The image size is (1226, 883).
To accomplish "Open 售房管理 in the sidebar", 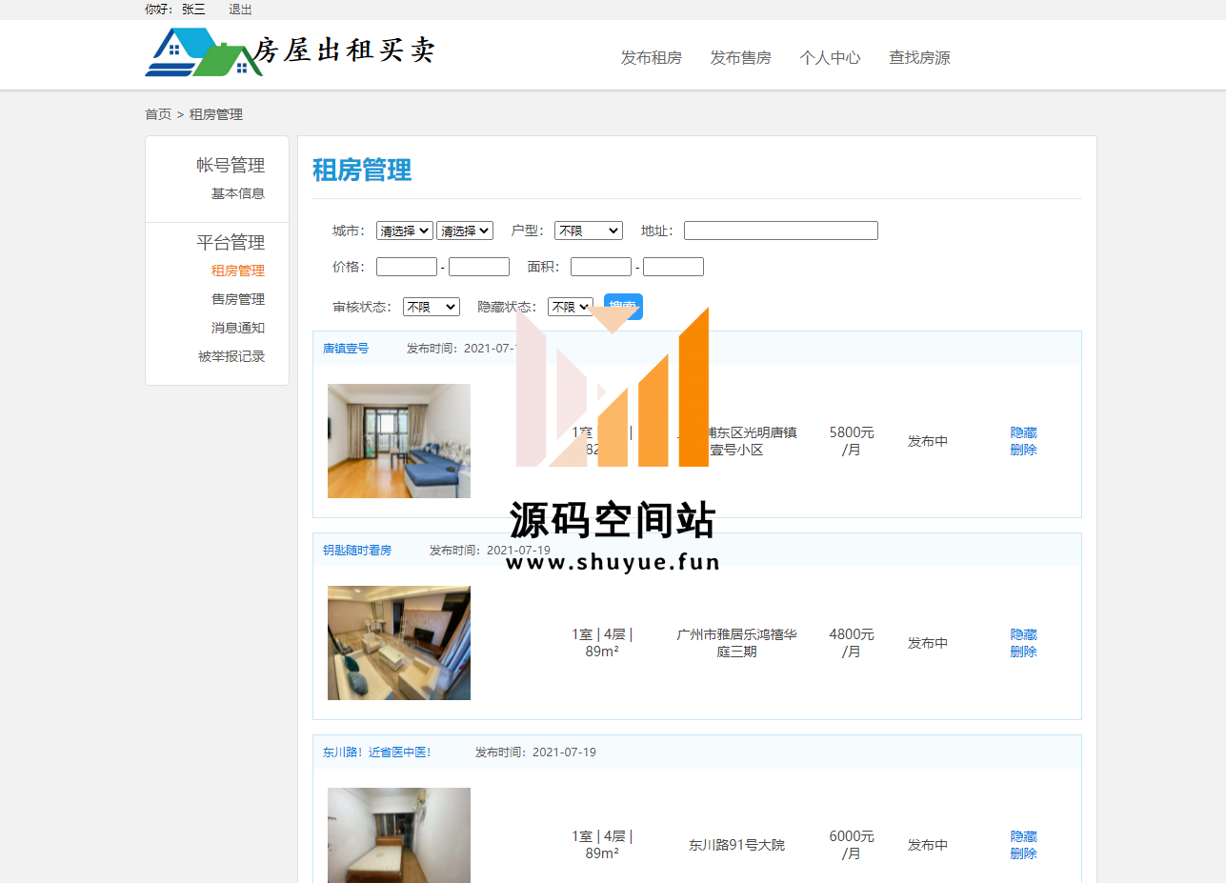I will [x=238, y=299].
